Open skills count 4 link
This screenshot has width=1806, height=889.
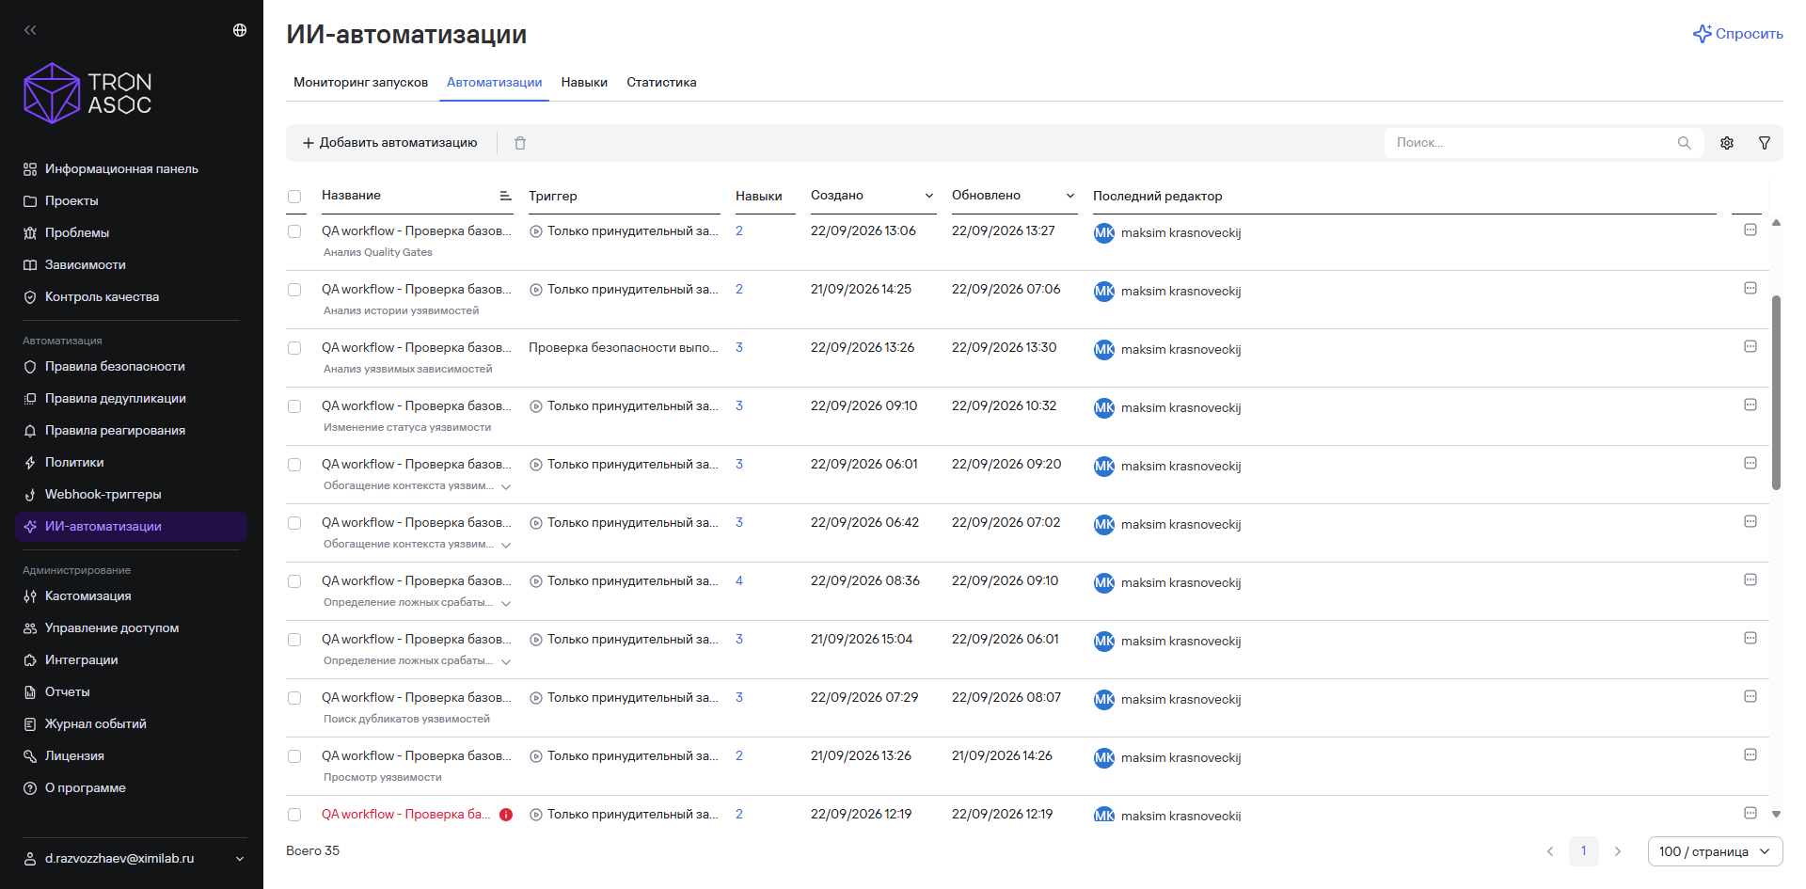click(x=739, y=581)
